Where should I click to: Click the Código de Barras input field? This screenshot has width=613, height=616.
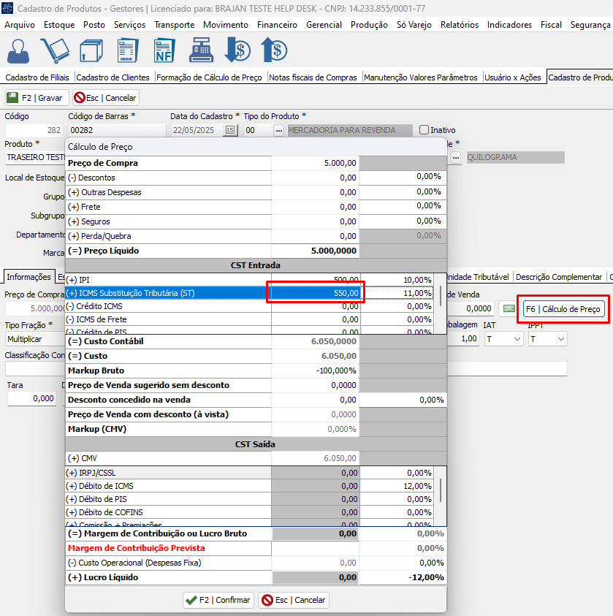pyautogui.click(x=115, y=130)
